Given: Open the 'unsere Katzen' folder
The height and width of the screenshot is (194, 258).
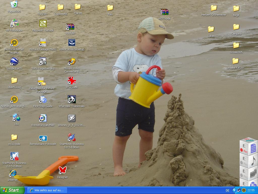Looking at the screenshot, I should (235, 61).
